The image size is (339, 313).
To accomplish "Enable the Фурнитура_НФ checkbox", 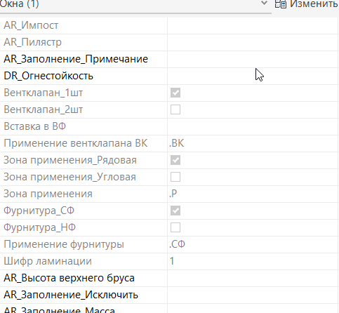I will 175,227.
